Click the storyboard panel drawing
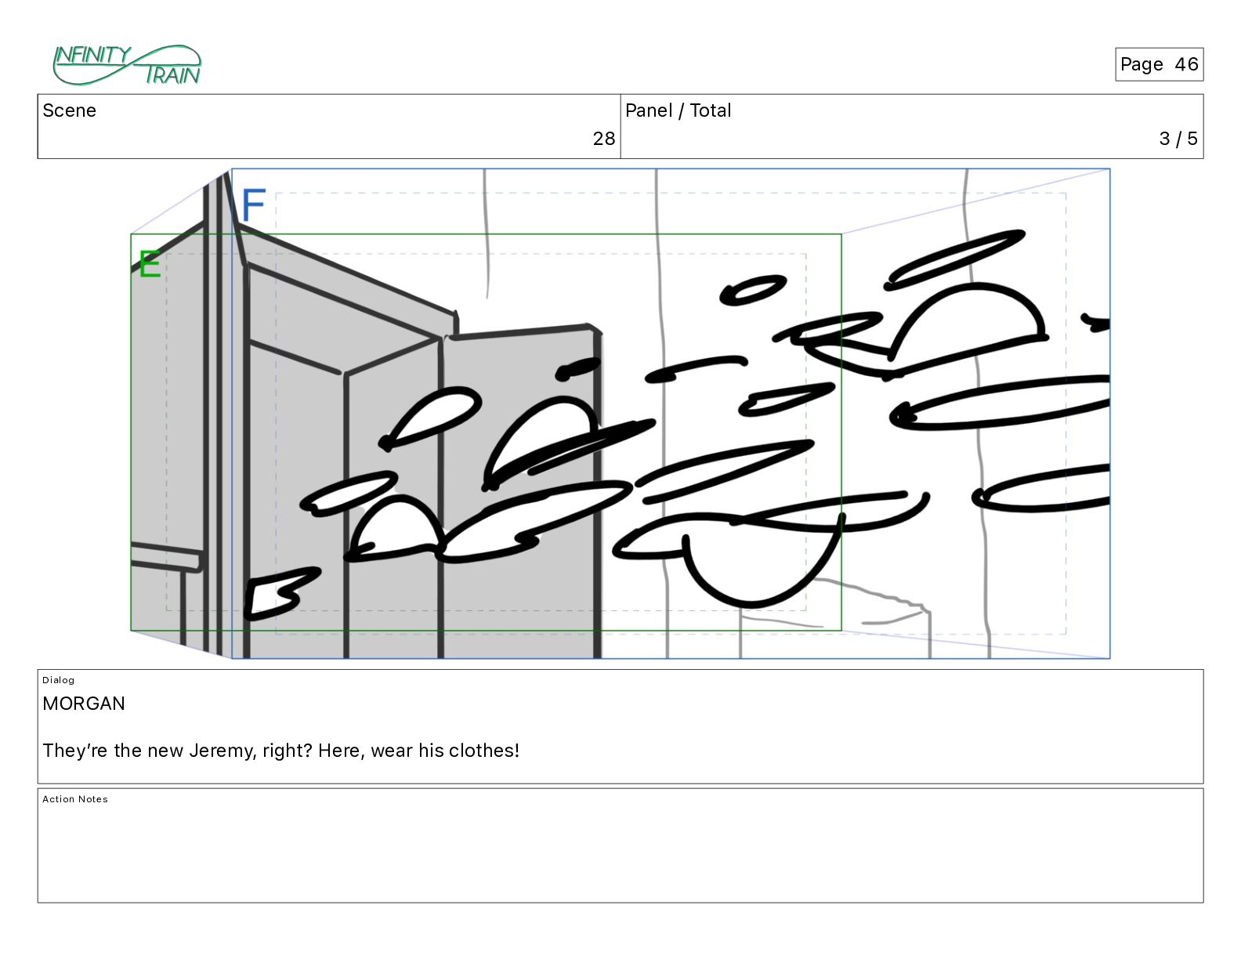 (620, 414)
